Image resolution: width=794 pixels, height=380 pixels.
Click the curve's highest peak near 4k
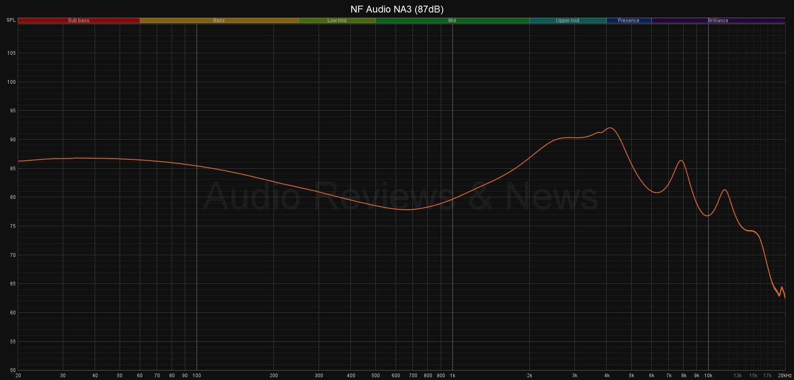coord(610,128)
